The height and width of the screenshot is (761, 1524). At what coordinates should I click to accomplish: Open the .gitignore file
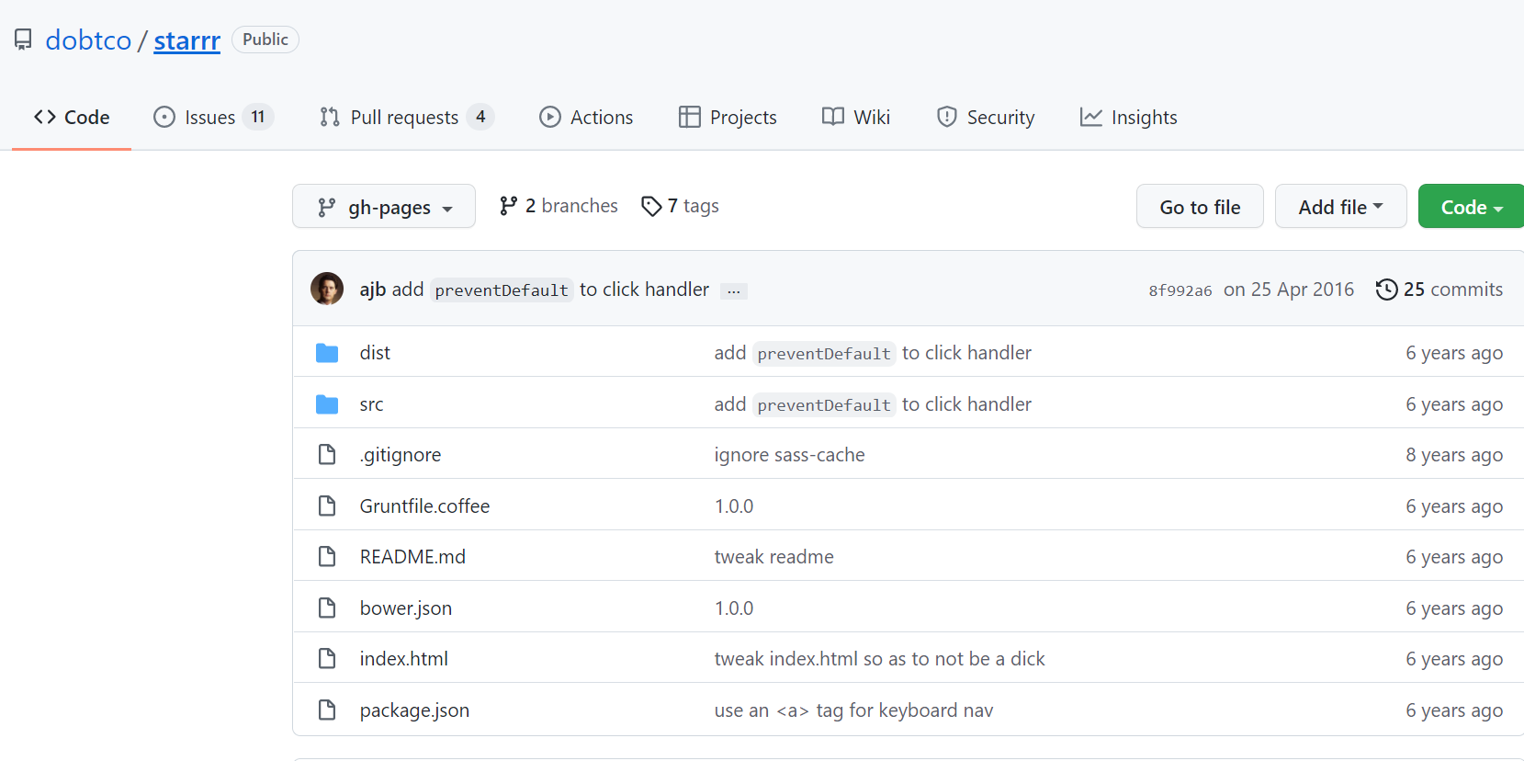[401, 455]
